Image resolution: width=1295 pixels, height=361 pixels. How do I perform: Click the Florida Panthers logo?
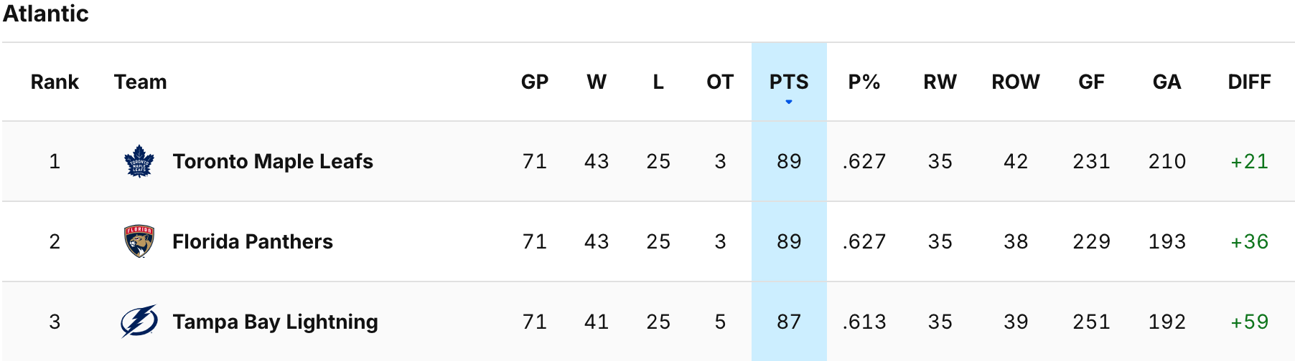pyautogui.click(x=139, y=241)
